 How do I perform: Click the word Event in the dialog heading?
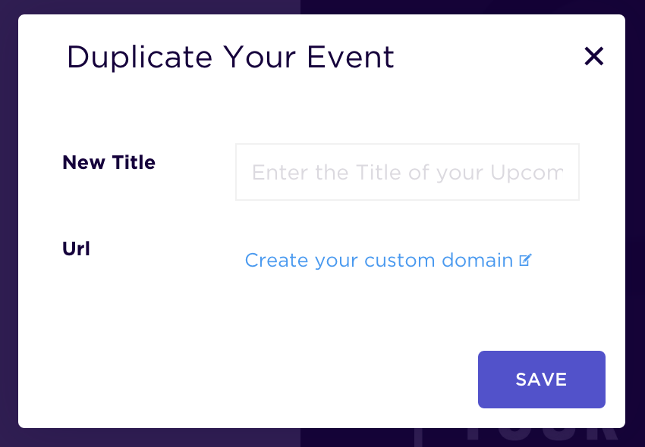(351, 57)
